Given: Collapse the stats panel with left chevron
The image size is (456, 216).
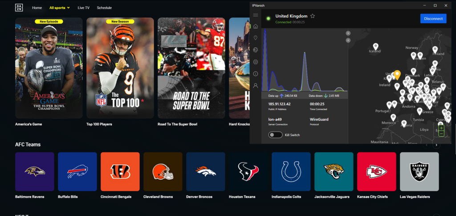Looking at the screenshot, I should [x=348, y=40].
